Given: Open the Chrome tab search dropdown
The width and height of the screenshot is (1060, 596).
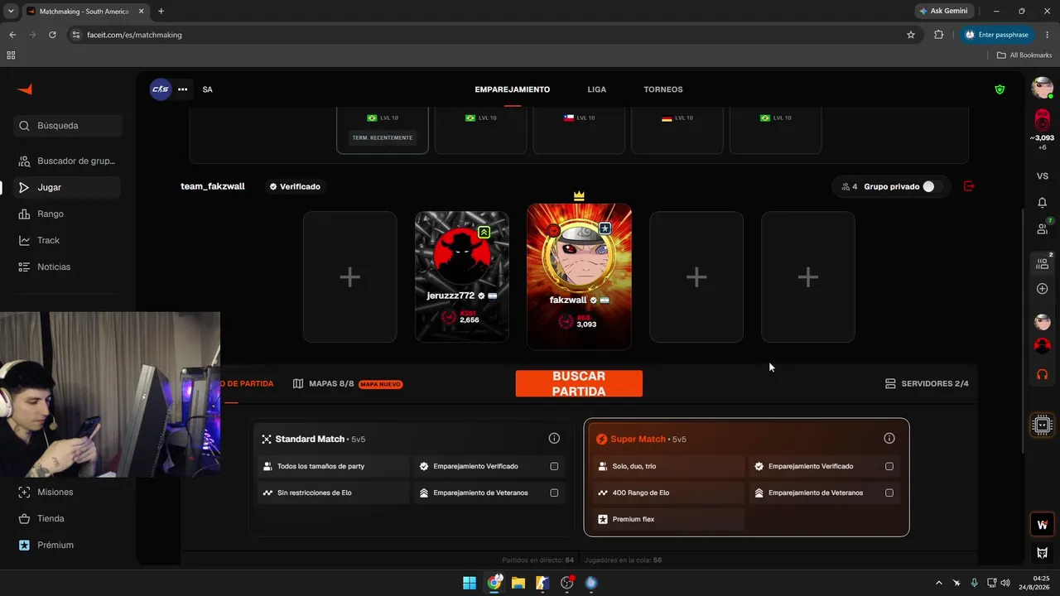Looking at the screenshot, I should (x=11, y=11).
